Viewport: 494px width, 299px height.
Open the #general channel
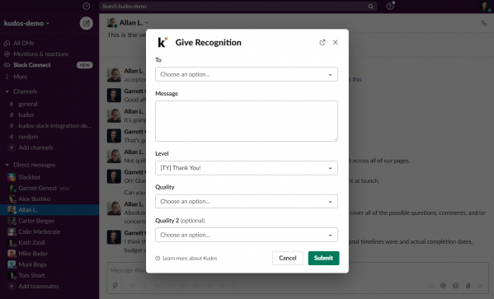click(x=28, y=104)
